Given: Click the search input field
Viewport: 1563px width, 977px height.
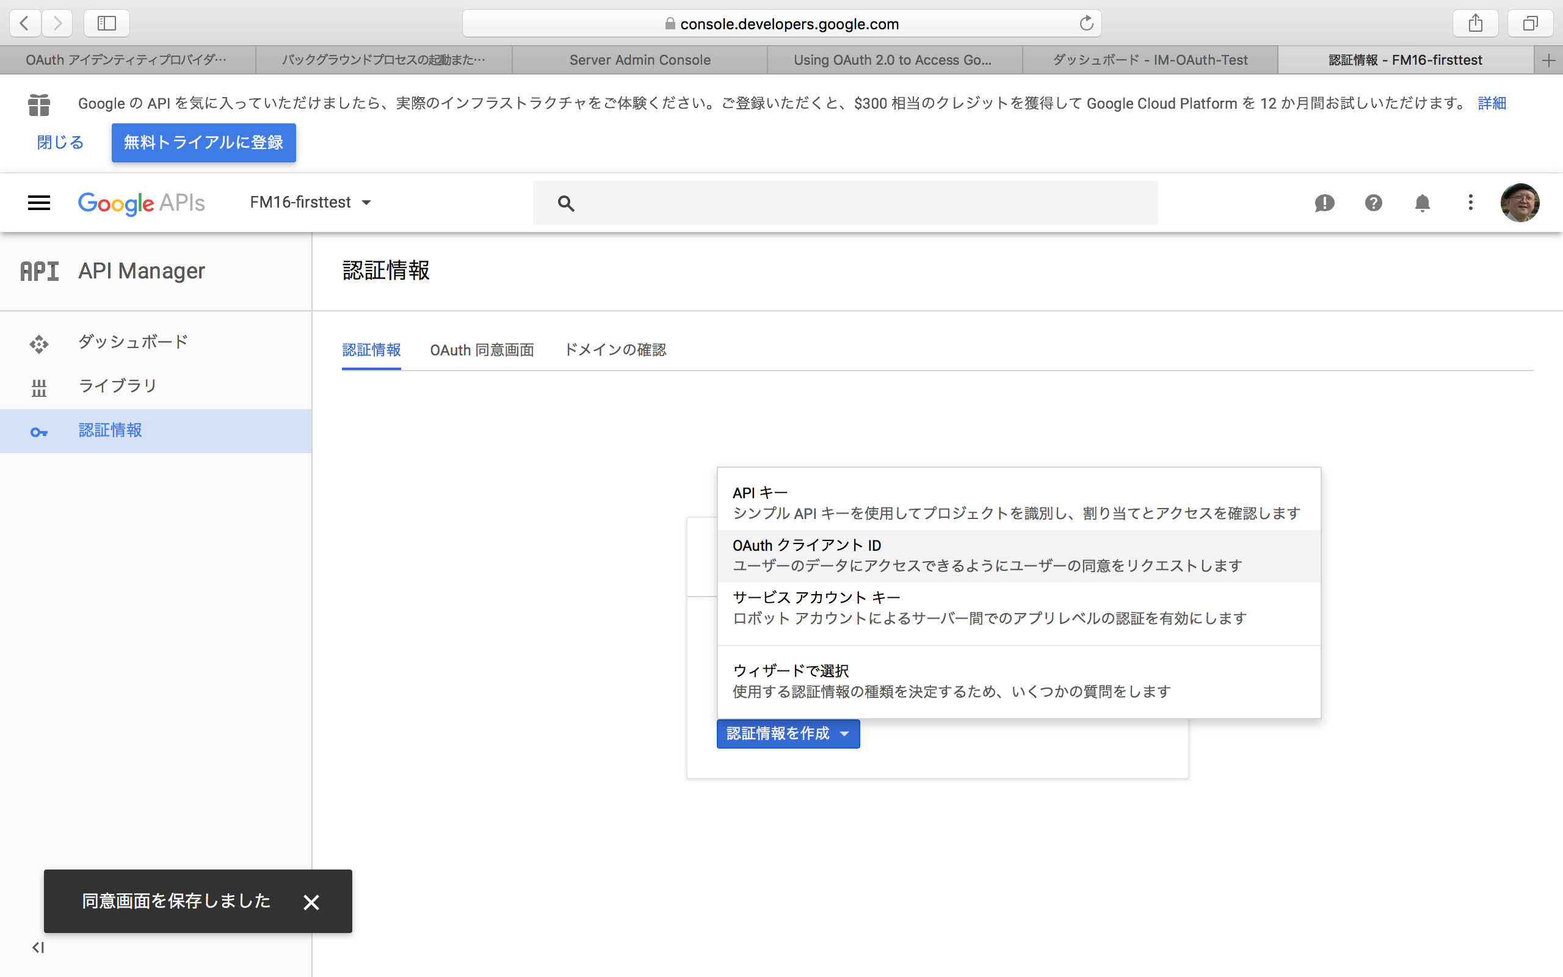Looking at the screenshot, I should tap(845, 203).
